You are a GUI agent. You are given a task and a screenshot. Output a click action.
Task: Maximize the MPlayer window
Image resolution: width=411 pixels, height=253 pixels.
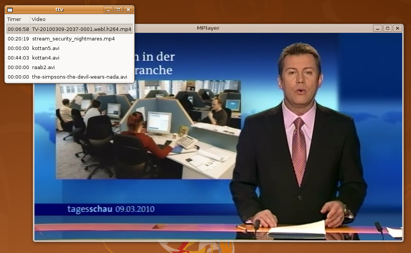click(387, 28)
